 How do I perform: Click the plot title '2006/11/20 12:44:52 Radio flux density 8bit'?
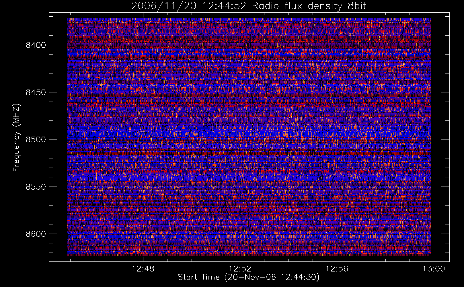249,6
